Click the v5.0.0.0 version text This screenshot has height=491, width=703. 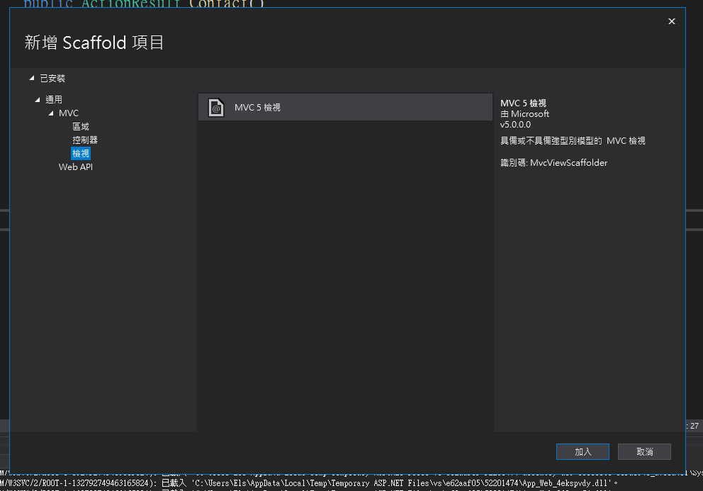click(x=516, y=125)
